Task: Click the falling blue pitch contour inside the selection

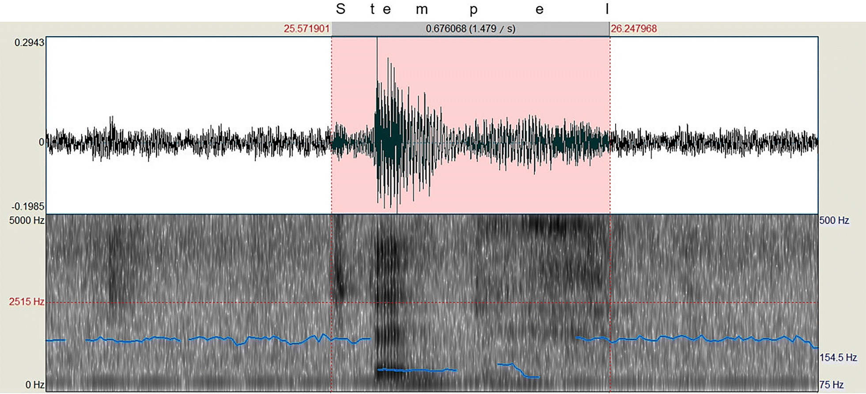Action: [x=518, y=371]
